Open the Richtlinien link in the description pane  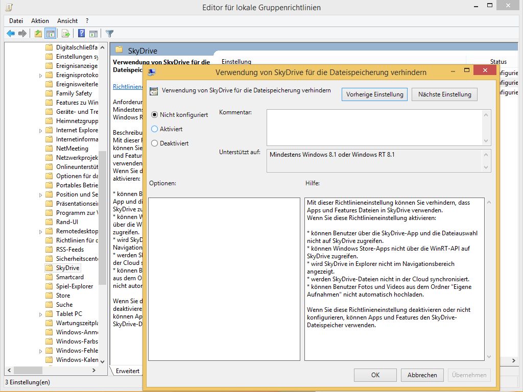click(x=128, y=87)
